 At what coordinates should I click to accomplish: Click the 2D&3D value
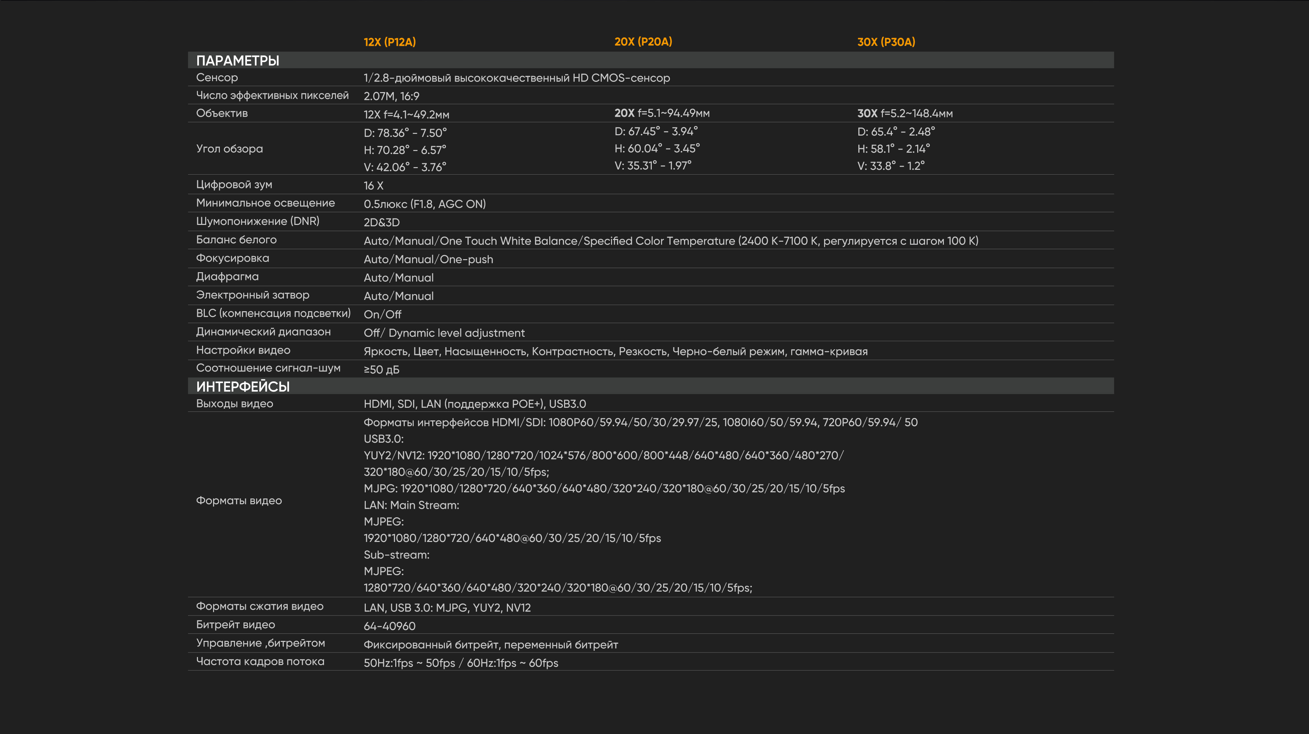382,223
